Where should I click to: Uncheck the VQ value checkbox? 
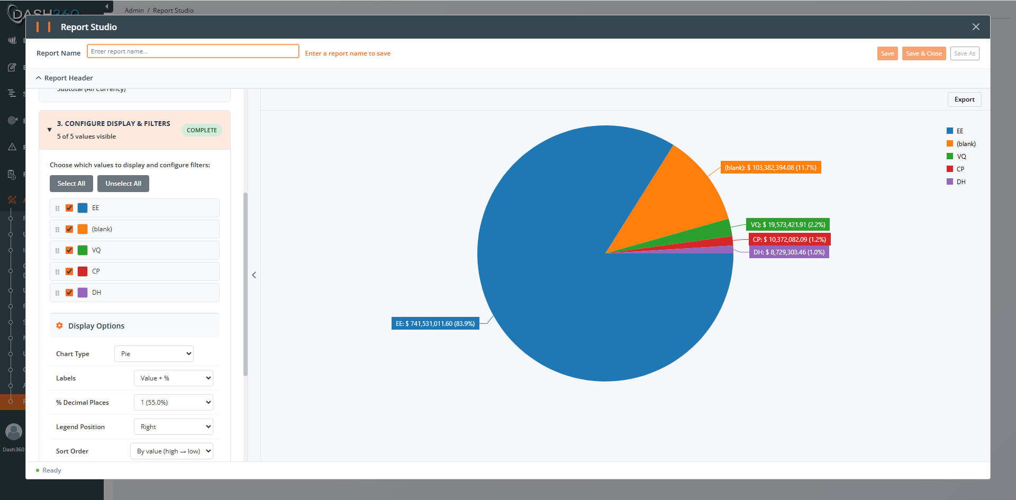tap(69, 250)
